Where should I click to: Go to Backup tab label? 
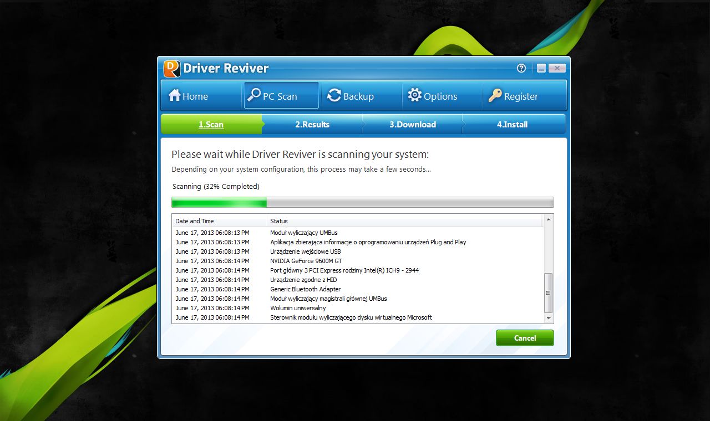click(x=358, y=96)
